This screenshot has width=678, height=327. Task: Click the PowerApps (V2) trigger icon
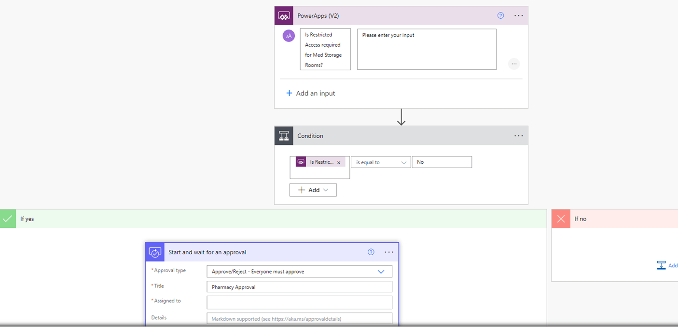[284, 16]
